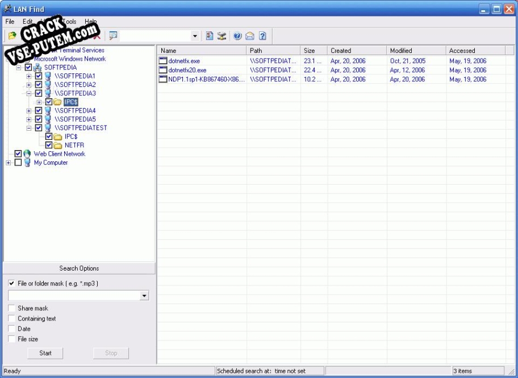Expand the \\SOFTPEDIA2 node
Image resolution: width=518 pixels, height=378 pixels.
pyautogui.click(x=29, y=85)
